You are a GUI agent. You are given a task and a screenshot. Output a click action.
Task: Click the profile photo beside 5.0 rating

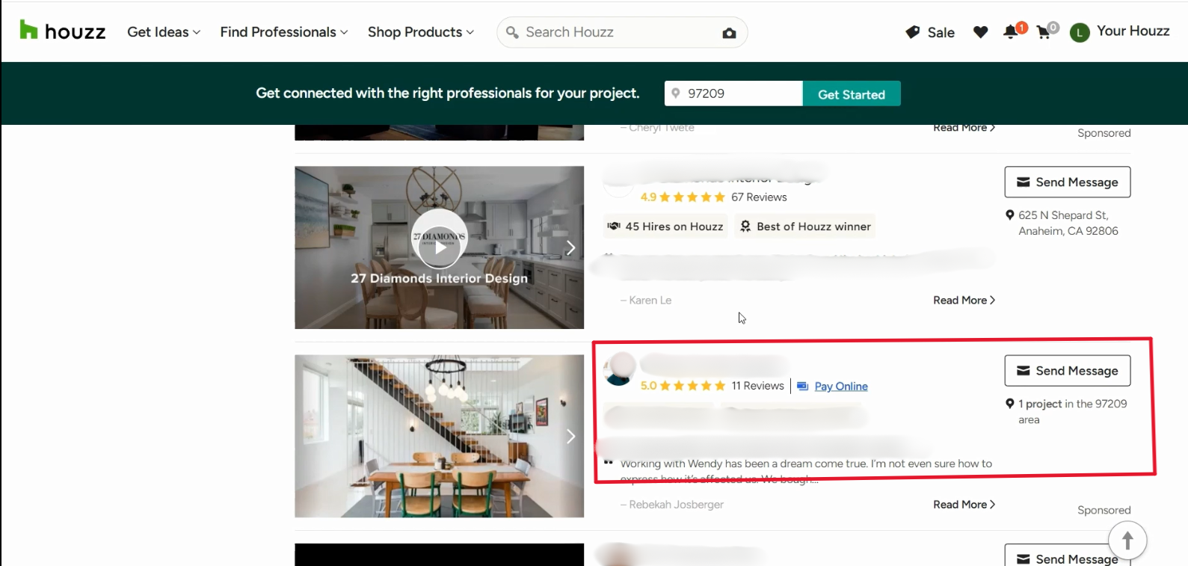[619, 368]
